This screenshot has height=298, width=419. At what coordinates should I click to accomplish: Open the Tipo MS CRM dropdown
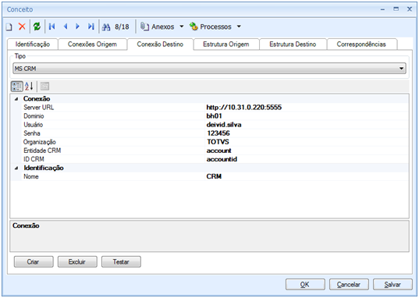click(x=209, y=69)
